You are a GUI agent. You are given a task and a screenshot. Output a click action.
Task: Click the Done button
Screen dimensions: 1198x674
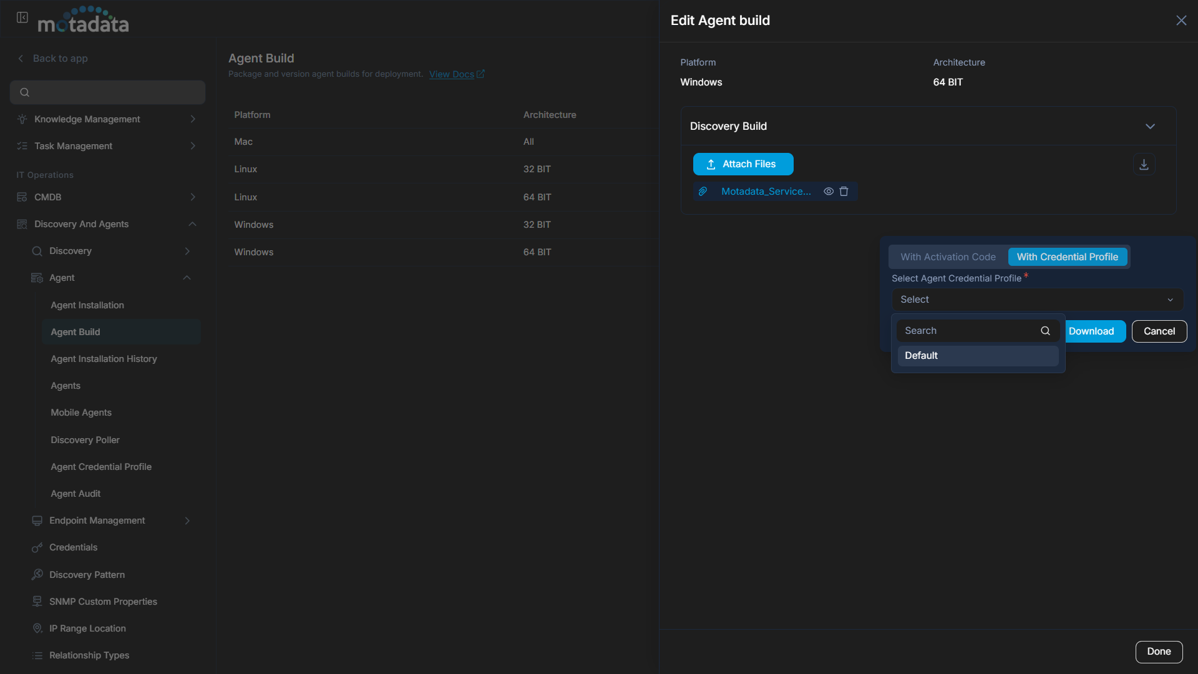(1159, 652)
